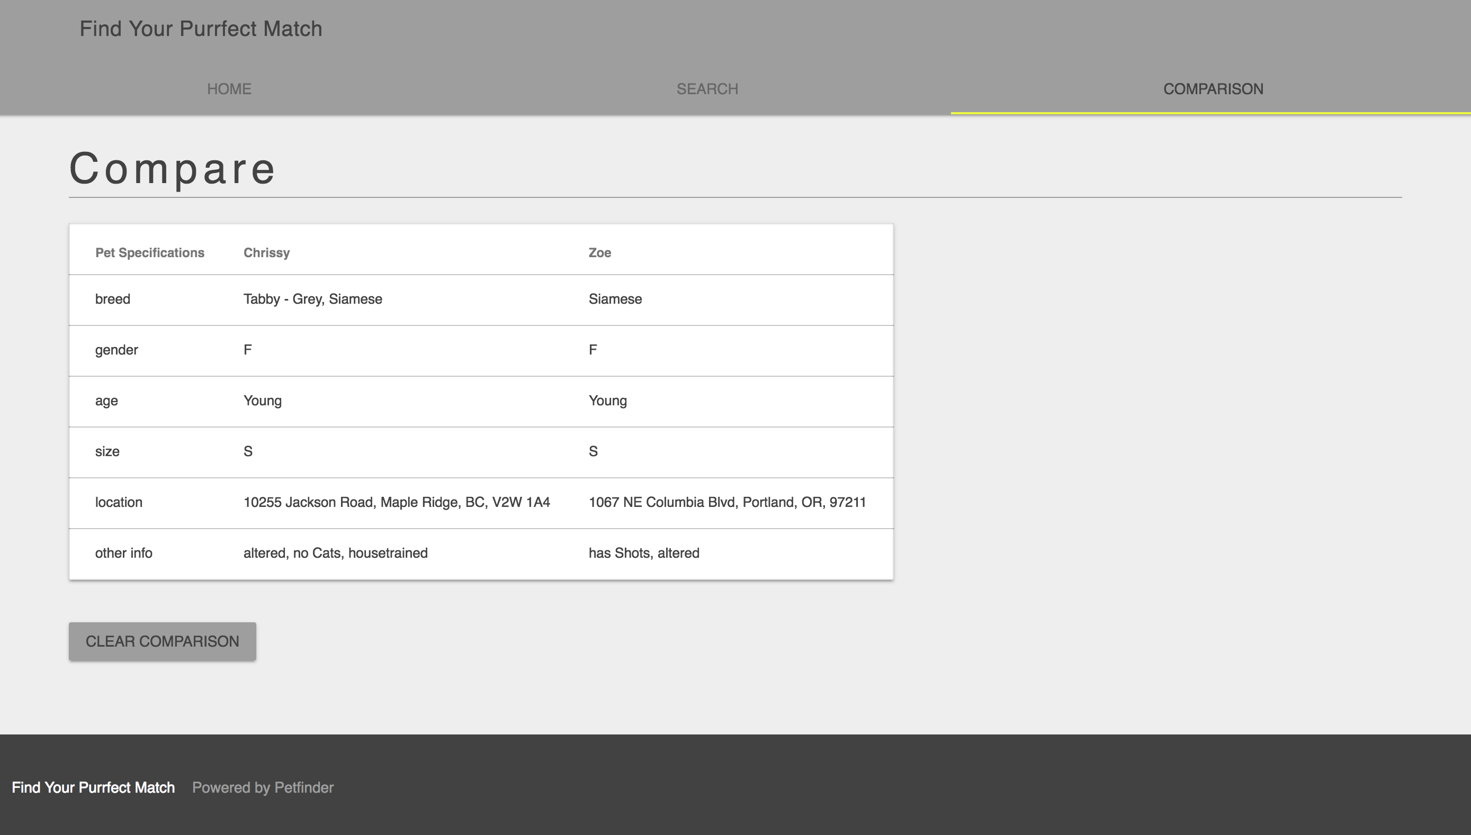
Task: Click the Powered by Petfinder text
Action: click(262, 787)
